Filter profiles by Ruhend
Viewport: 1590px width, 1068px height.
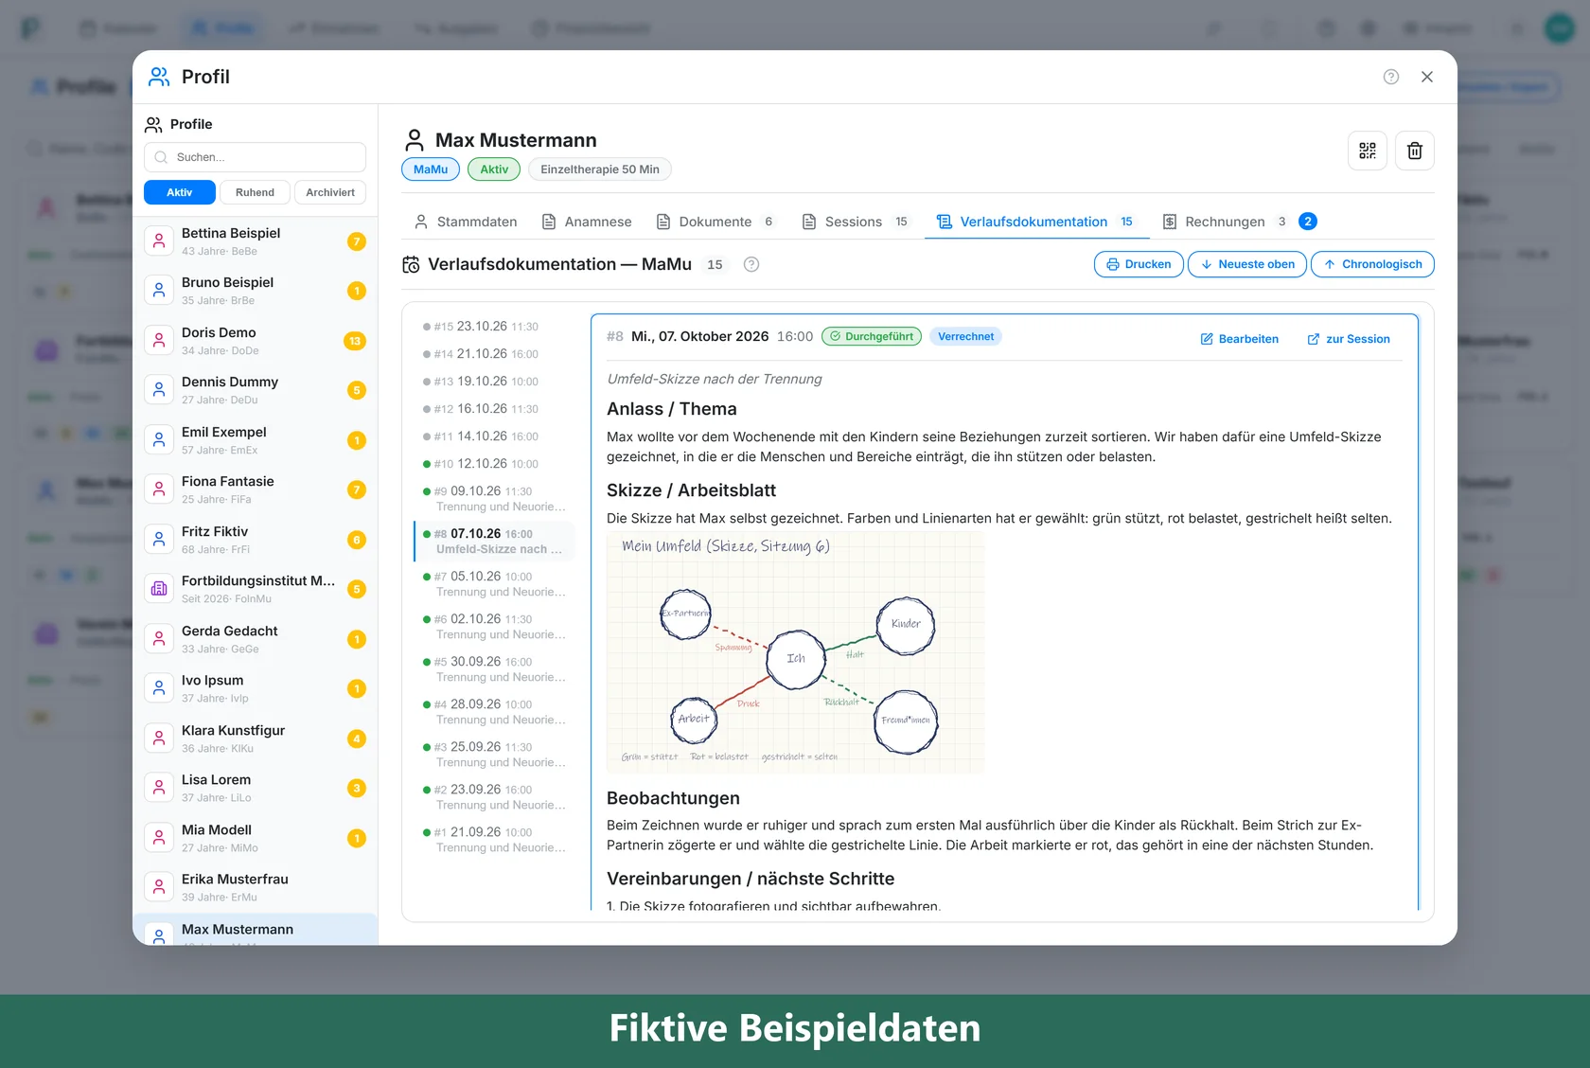pyautogui.click(x=255, y=192)
